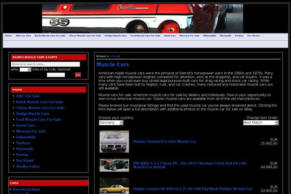Click the EUR 64.999,00 price
This screenshot has width=291, height=194.
[269, 165]
